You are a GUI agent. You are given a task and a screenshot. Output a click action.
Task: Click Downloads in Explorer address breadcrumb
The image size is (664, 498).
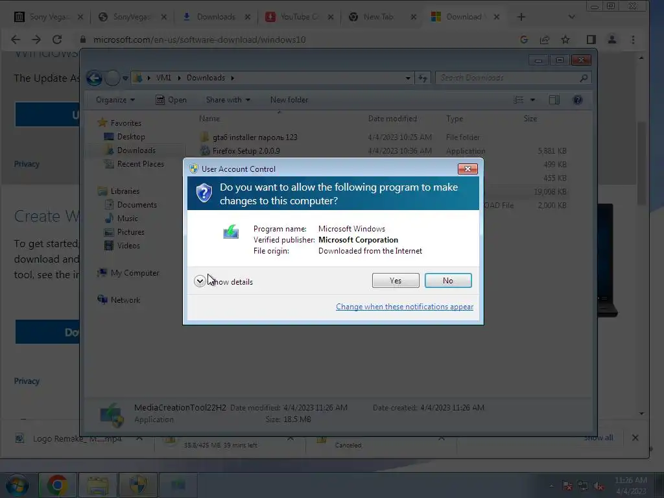[206, 78]
